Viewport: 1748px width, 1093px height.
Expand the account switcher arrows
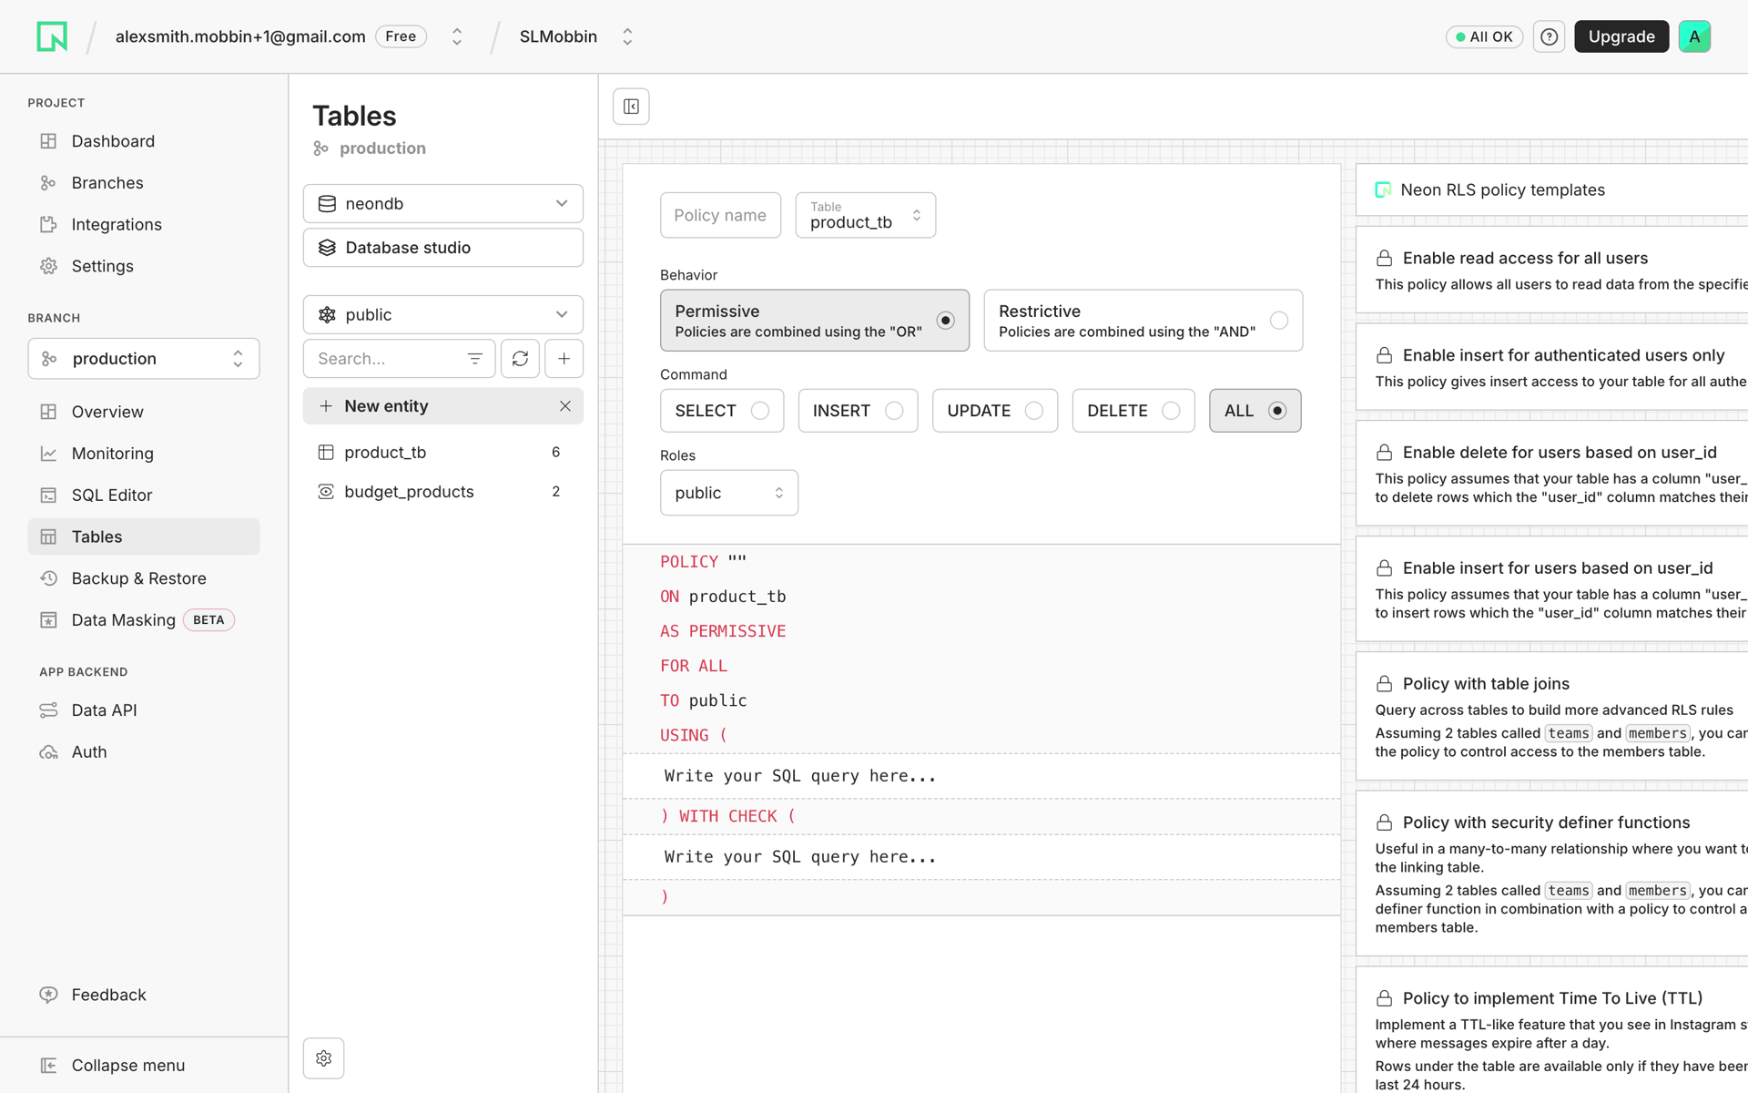point(457,36)
